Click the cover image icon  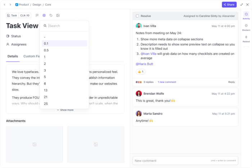[58, 15]
